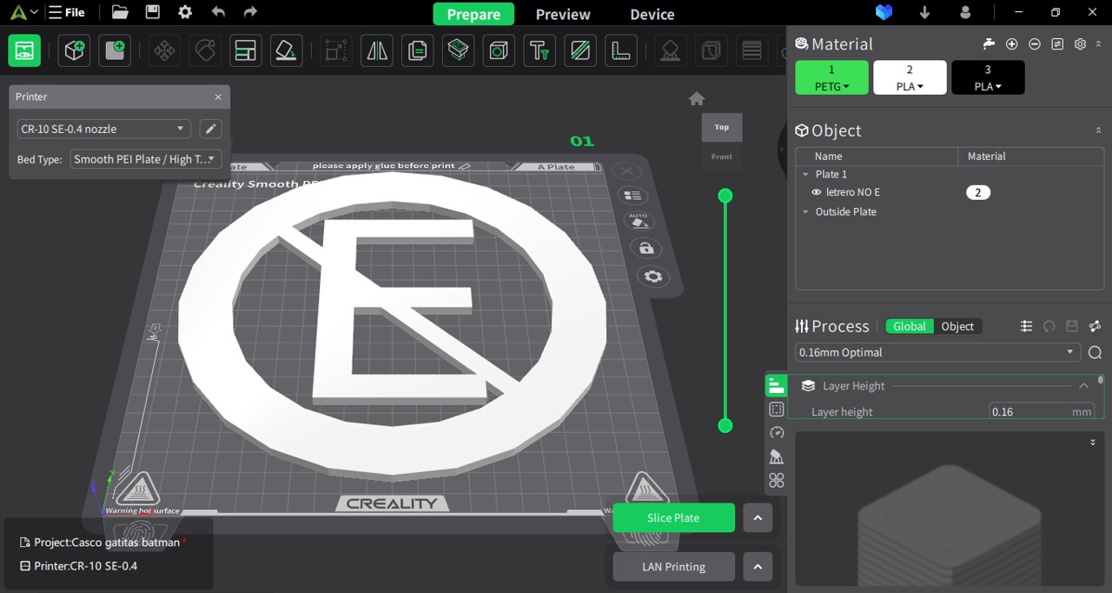This screenshot has height=593, width=1112.
Task: Click the swap/sync filaments icon
Action: coord(1057,44)
